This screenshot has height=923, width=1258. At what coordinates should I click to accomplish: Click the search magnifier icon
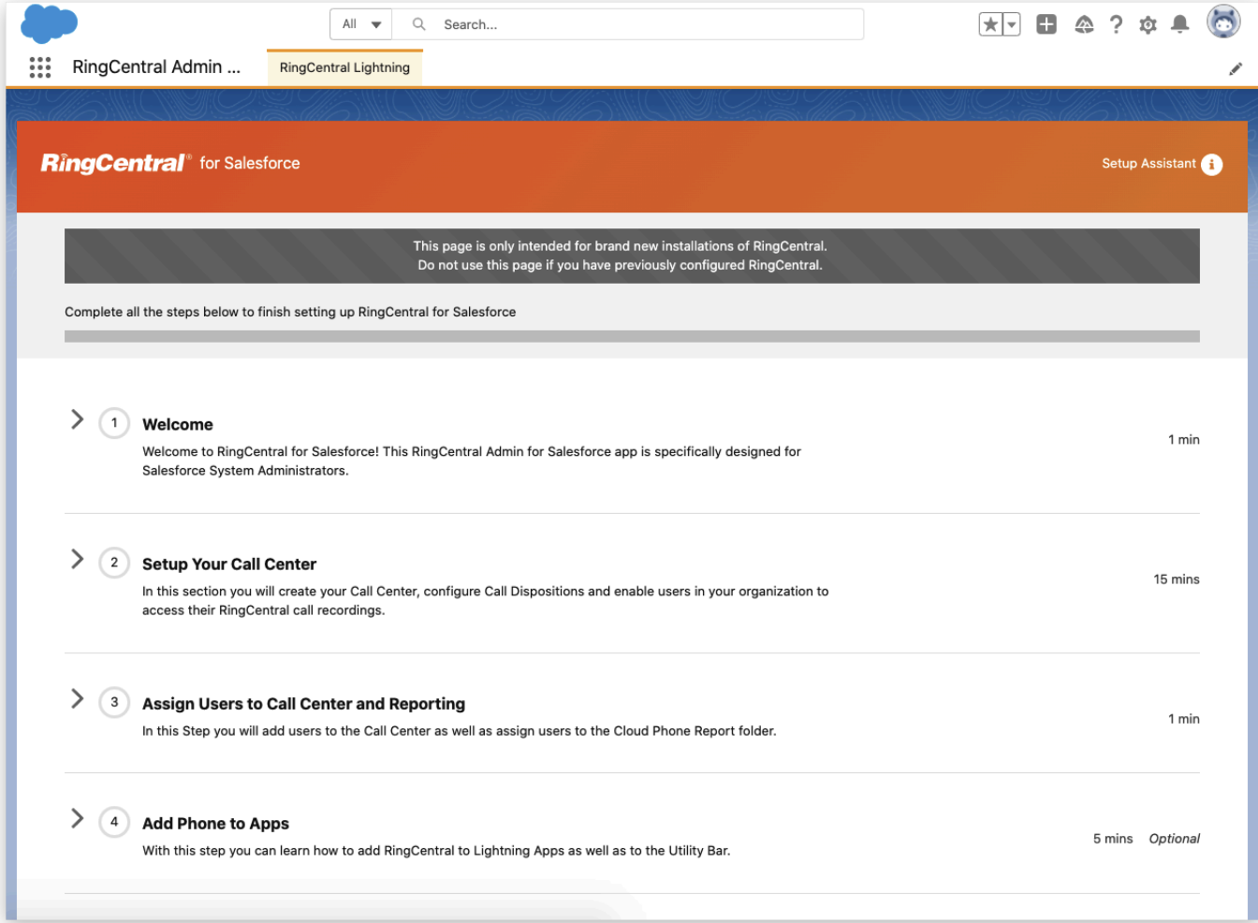pyautogui.click(x=419, y=24)
